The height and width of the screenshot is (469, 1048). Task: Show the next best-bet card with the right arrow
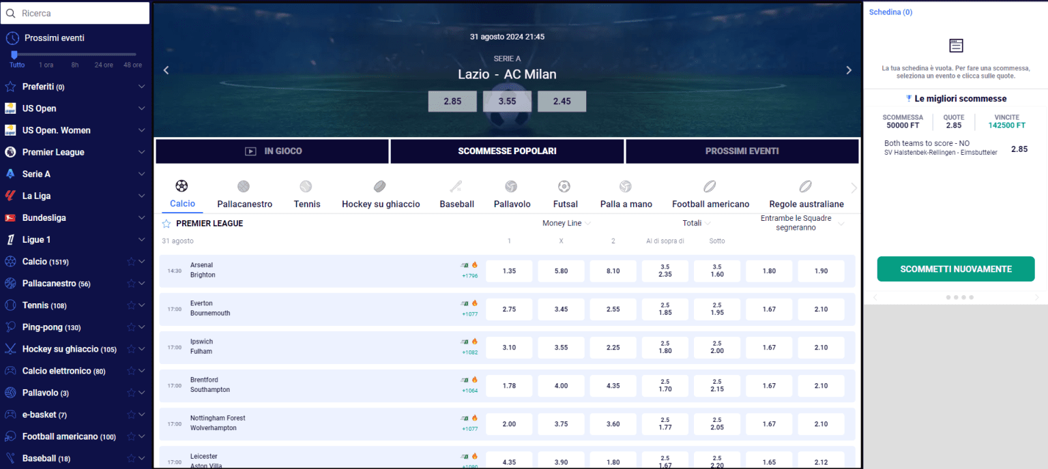(1037, 297)
